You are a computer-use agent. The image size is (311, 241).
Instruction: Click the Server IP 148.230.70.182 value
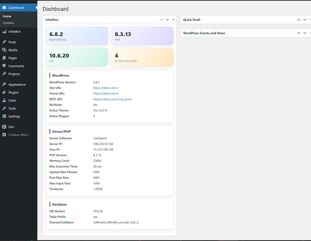(x=103, y=144)
